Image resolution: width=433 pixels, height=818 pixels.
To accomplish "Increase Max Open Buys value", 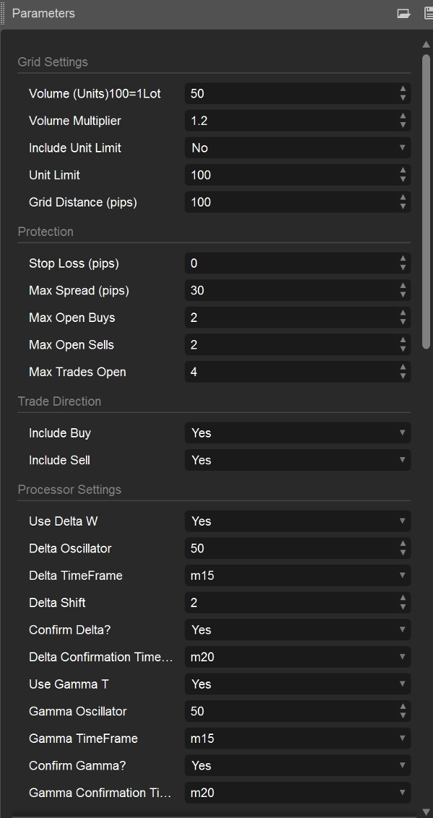I will pyautogui.click(x=403, y=313).
